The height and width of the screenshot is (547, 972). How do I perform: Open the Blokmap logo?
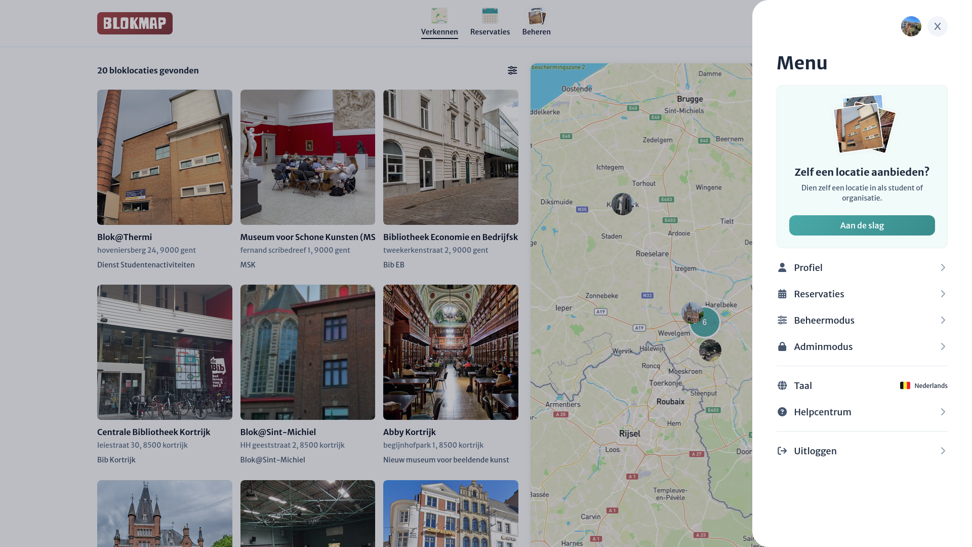[x=135, y=23]
